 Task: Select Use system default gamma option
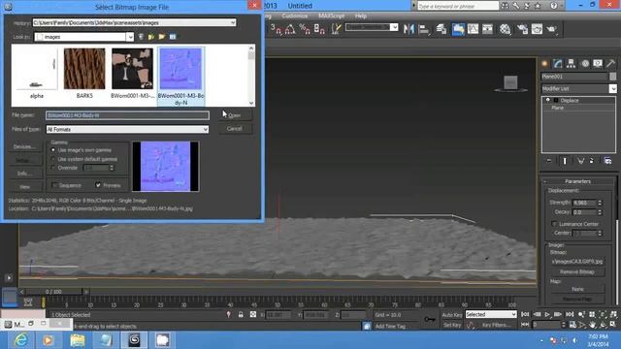[53, 159]
